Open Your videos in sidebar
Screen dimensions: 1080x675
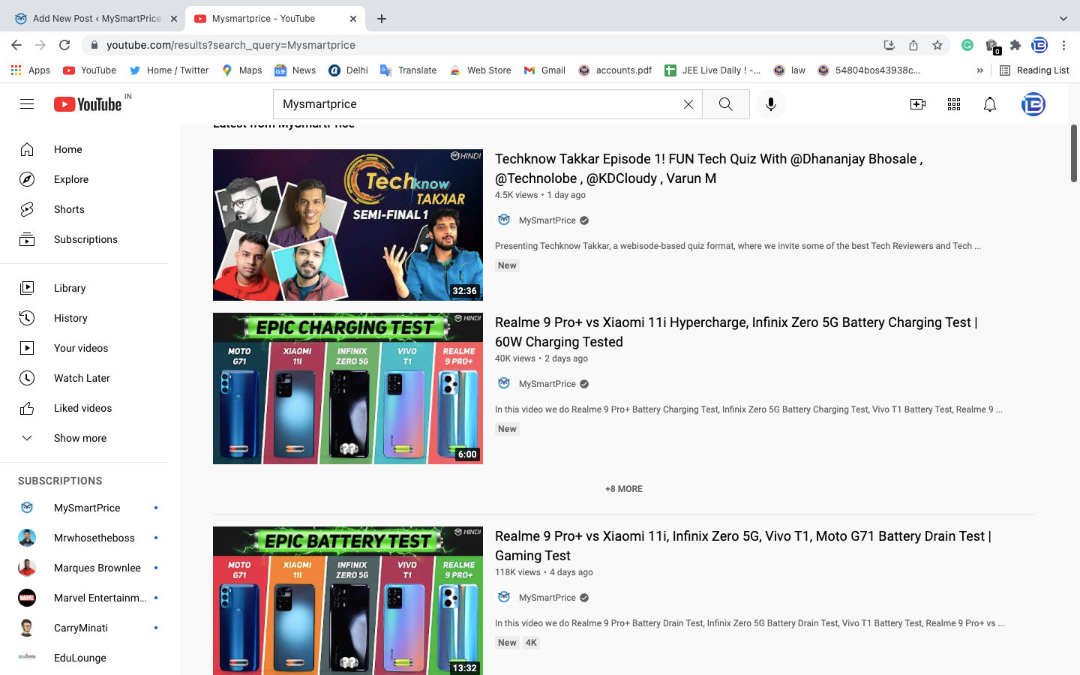tap(84, 348)
